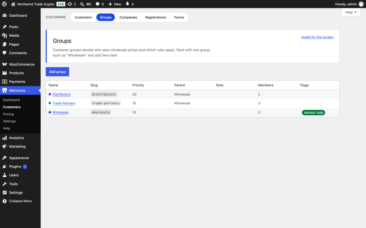Click the Plugins plug icon
The width and height of the screenshot is (366, 228).
(x=4, y=166)
